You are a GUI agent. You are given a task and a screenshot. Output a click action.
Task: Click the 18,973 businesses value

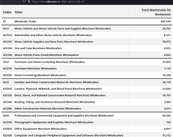pos(166,42)
